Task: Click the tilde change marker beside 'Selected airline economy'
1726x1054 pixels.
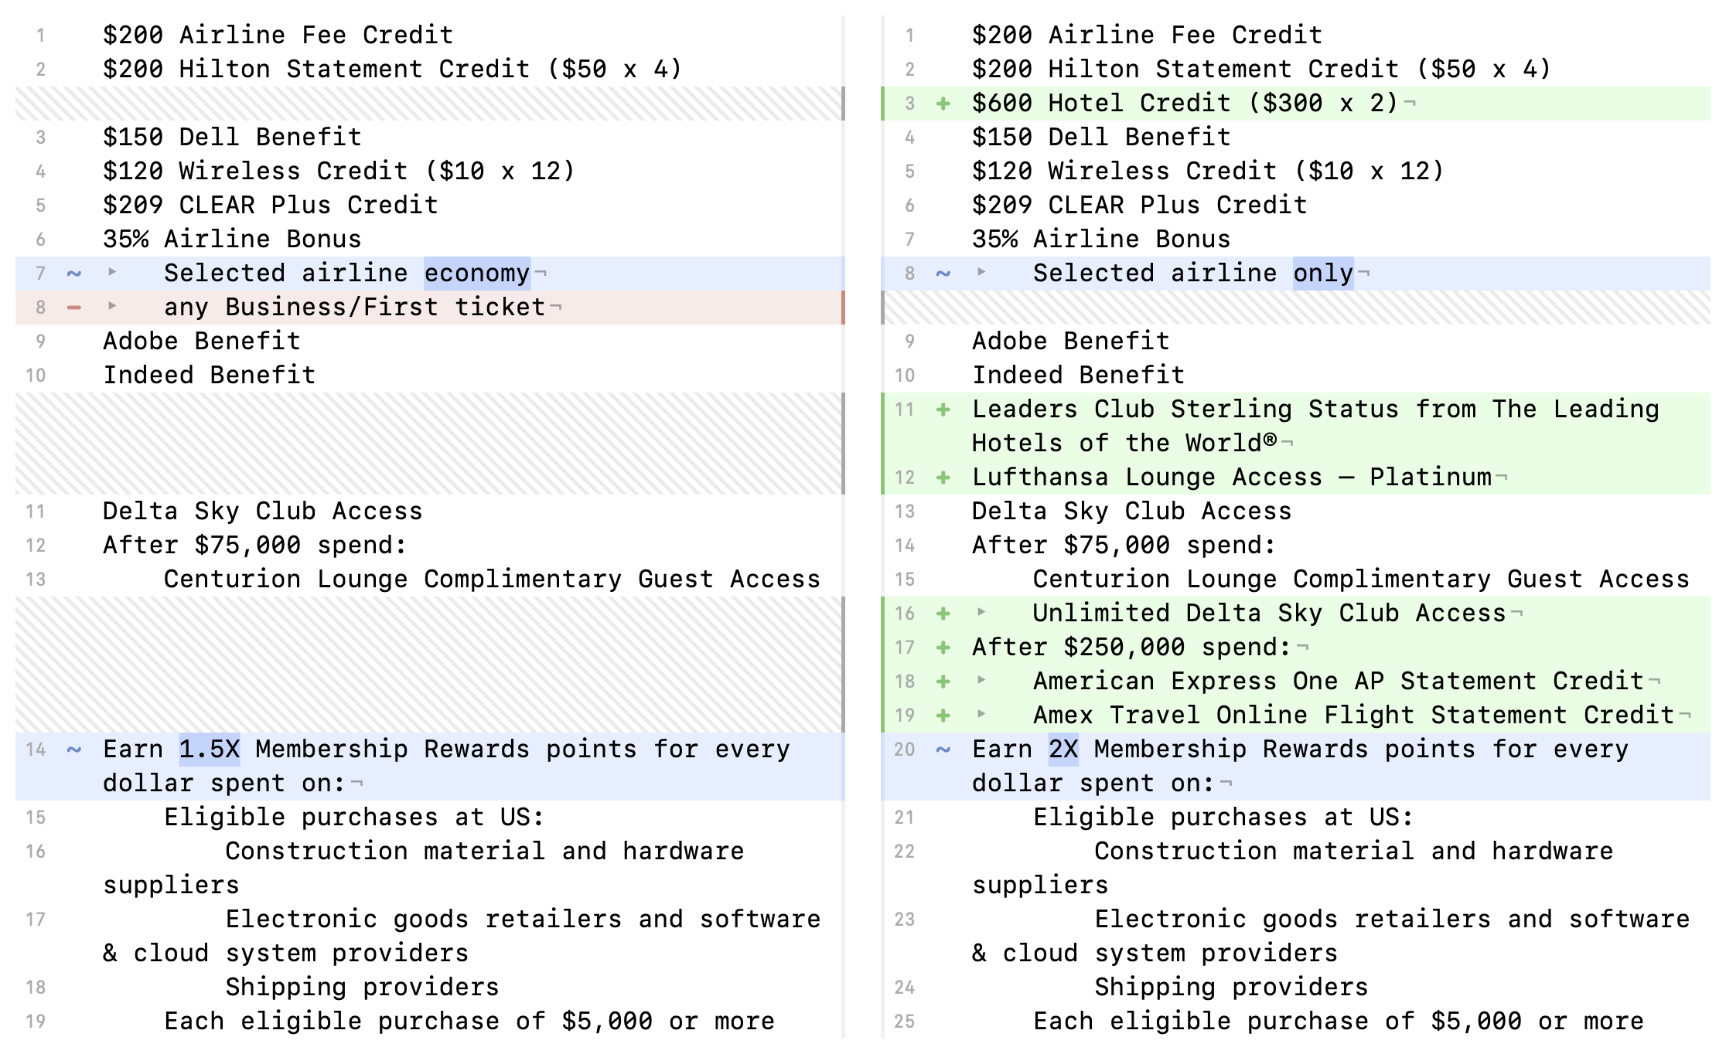Action: pos(74,274)
